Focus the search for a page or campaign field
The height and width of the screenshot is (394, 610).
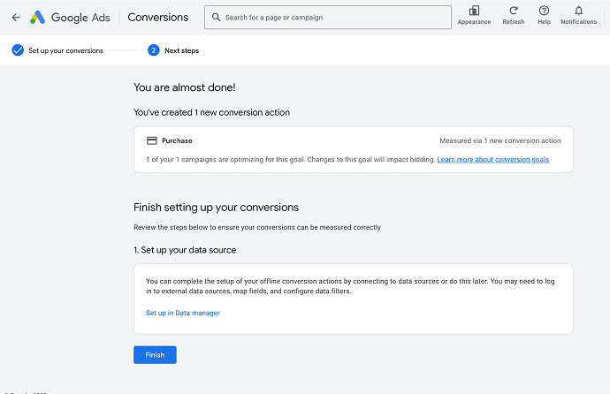click(328, 17)
